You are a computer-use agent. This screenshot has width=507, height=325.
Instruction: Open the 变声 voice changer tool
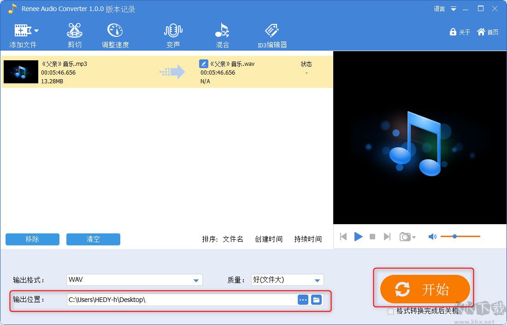tap(173, 35)
